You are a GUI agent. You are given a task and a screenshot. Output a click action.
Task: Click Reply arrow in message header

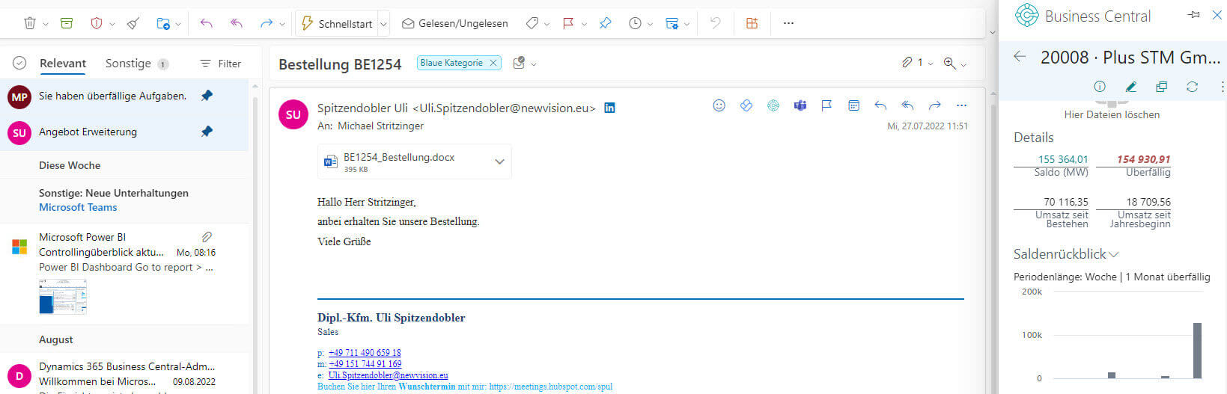tap(880, 105)
